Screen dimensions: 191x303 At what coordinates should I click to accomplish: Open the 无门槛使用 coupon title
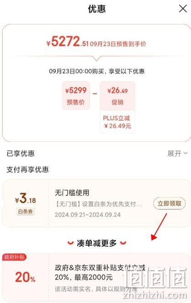tap(72, 193)
